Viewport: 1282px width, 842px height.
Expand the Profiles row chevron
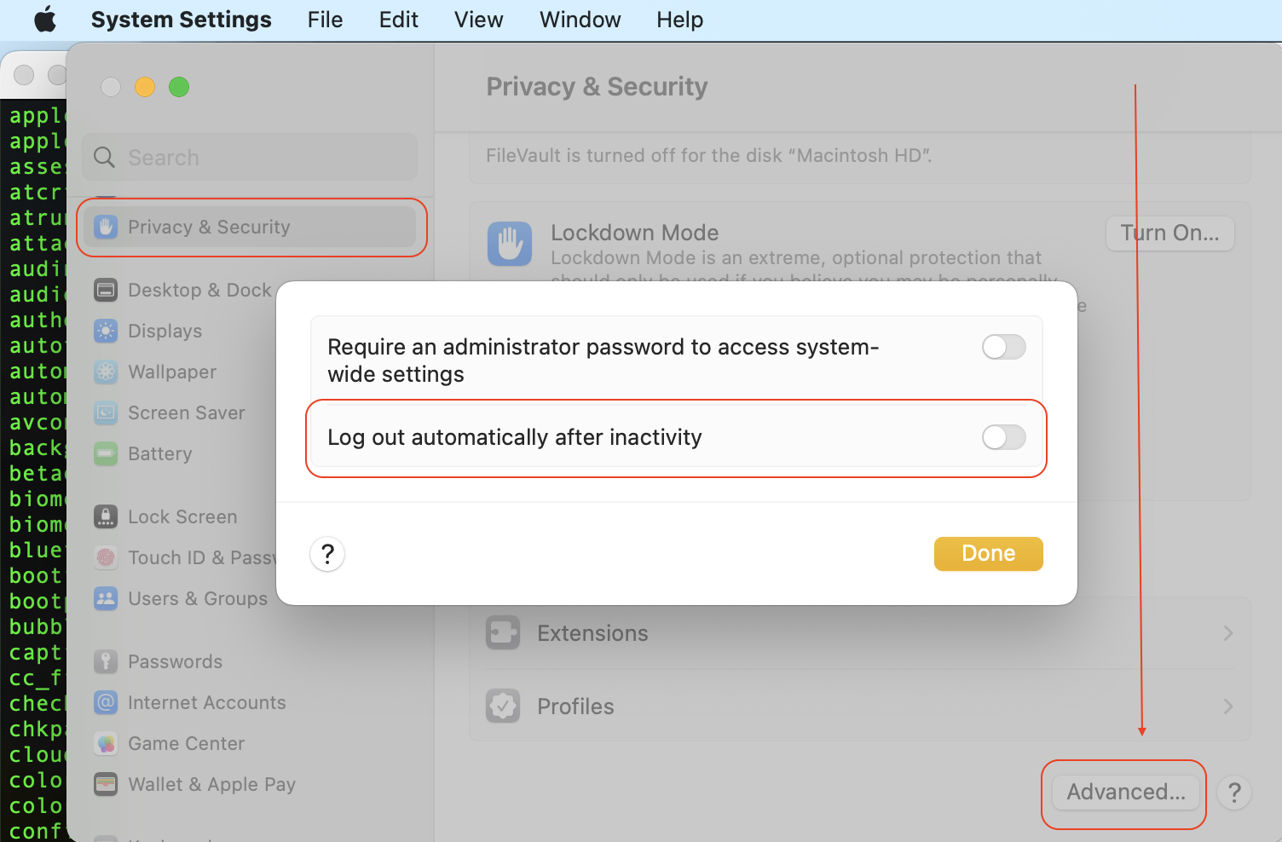[1228, 706]
